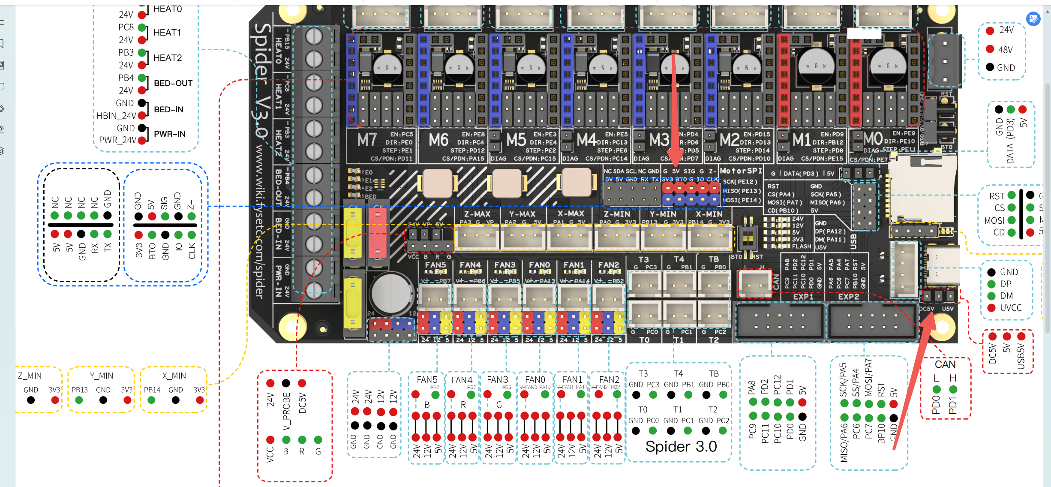Click the www.wiki.fysetc.com/spider URL text
Image resolution: width=1051 pixels, height=487 pixels.
click(x=259, y=222)
